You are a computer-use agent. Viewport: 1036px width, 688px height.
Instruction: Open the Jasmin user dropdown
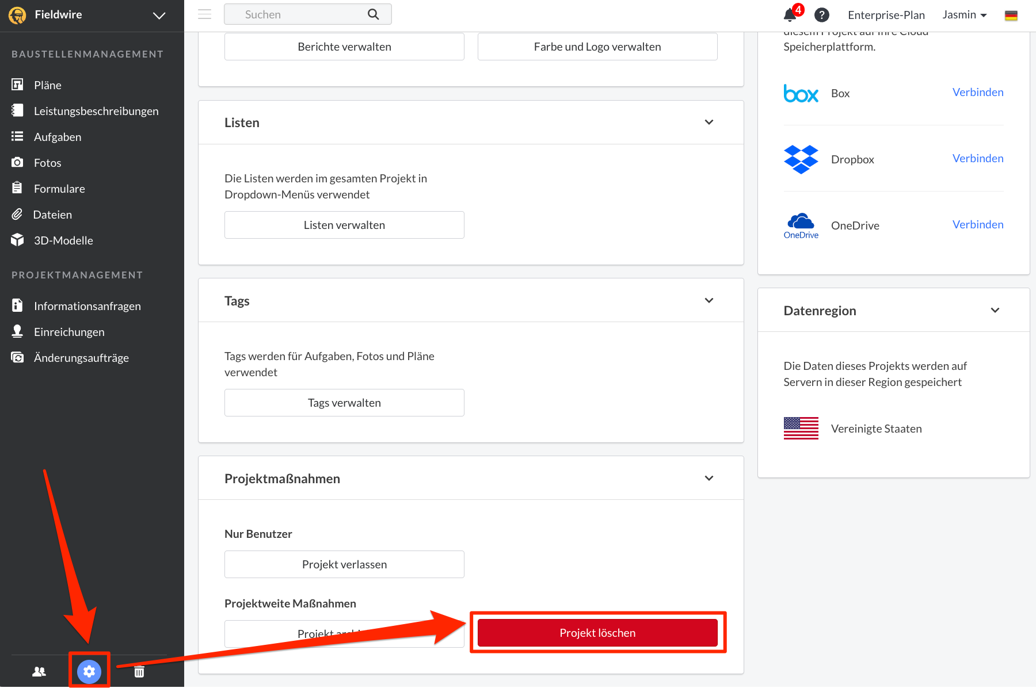tap(964, 15)
